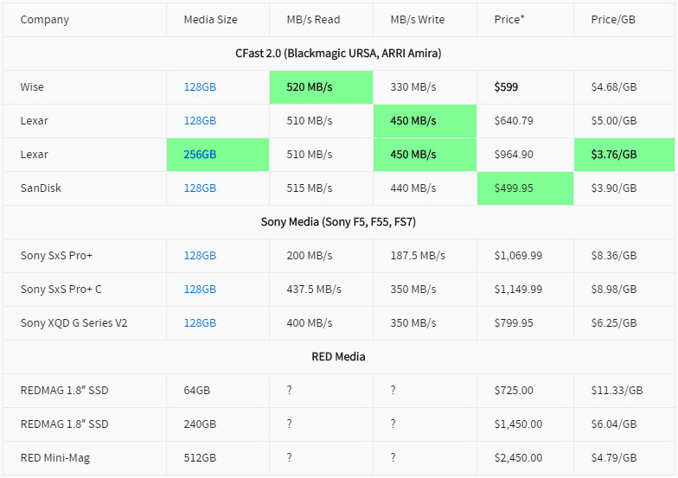Click the CFast 2.0 section heading

[338, 54]
